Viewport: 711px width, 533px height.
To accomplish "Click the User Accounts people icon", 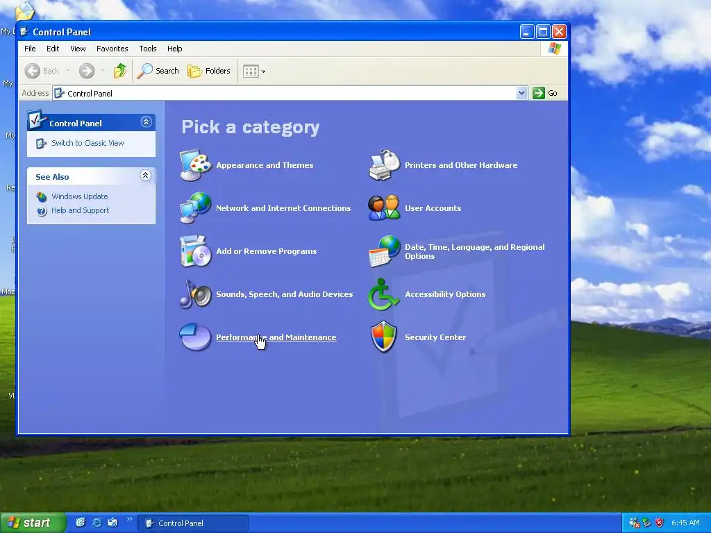I will (384, 208).
